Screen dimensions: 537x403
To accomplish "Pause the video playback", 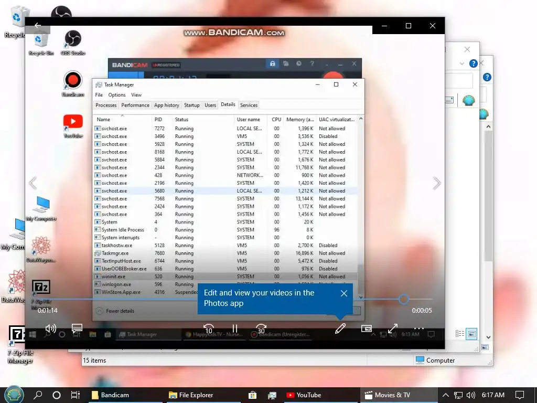I will click(235, 329).
